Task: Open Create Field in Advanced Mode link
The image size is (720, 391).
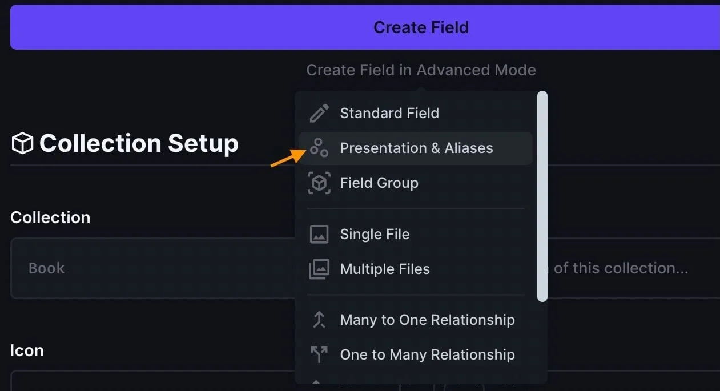Action: [x=421, y=70]
